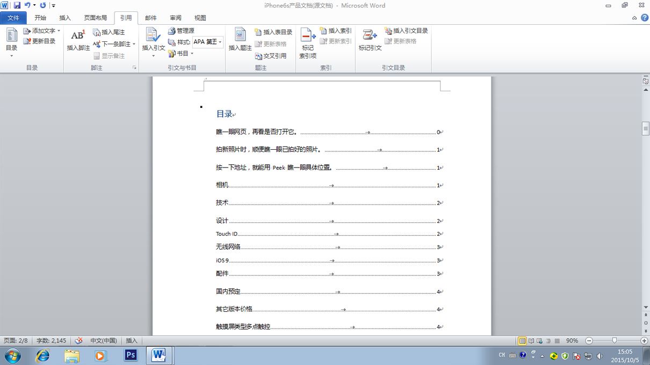Open Word Help question mark icon
This screenshot has width=650, height=365.
pyautogui.click(x=644, y=18)
